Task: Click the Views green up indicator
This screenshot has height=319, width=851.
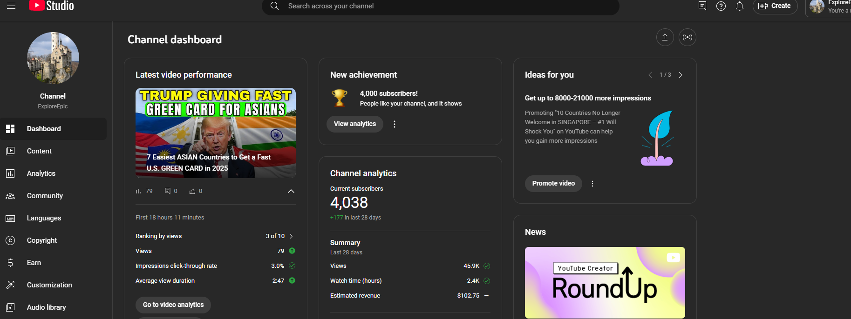Action: (x=292, y=251)
